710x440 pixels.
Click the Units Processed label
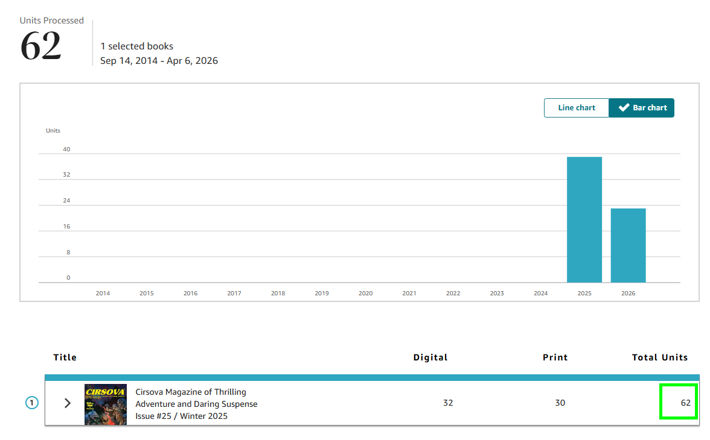(52, 20)
